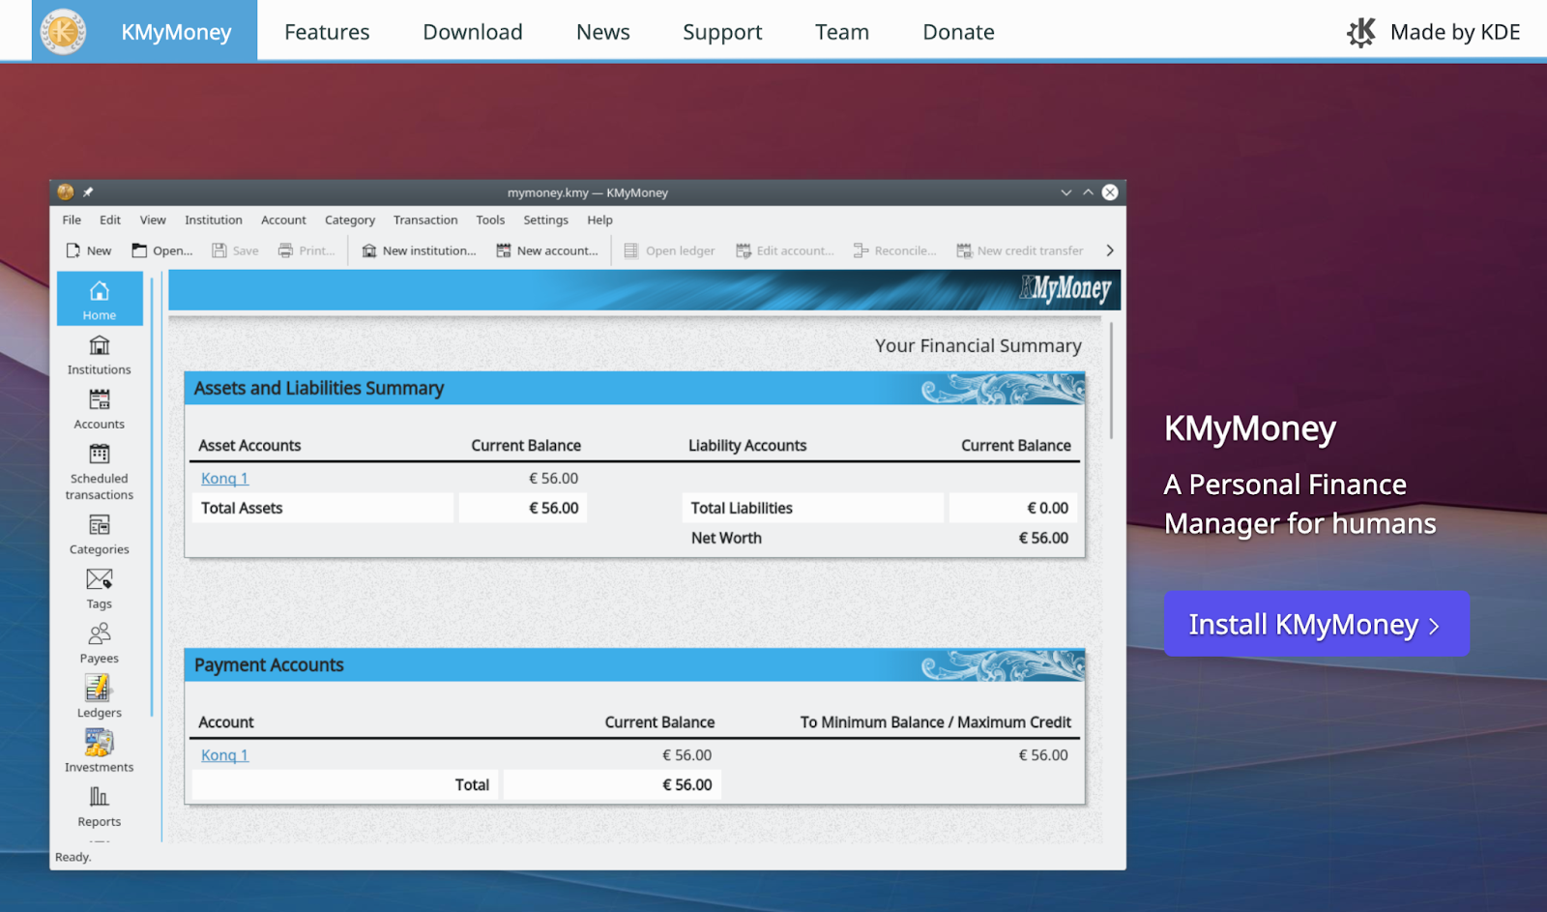The width and height of the screenshot is (1547, 912).
Task: Click the Open... toolbar button
Action: (162, 250)
